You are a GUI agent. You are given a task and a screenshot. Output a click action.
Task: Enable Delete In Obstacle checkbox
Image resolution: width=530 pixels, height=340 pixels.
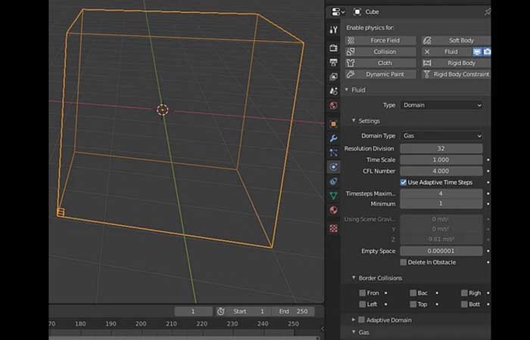tap(404, 262)
